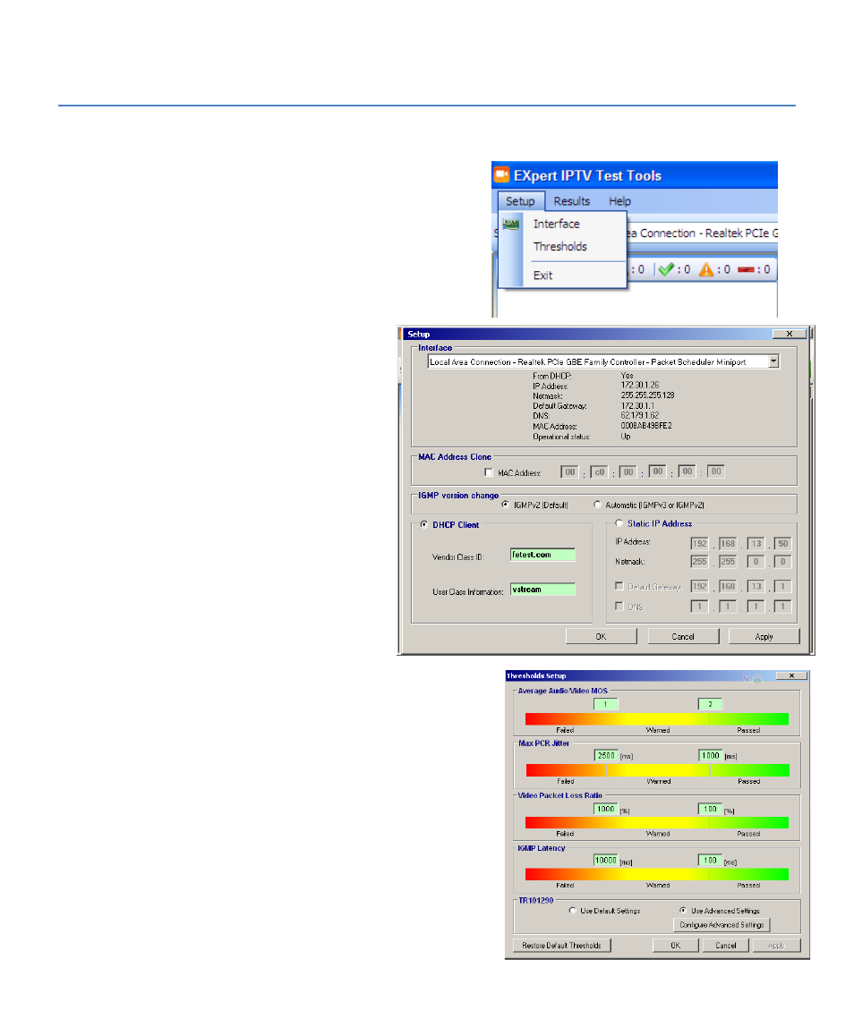Select IGMPv2 (Default) radio option
Viewport: 854px width, 1036px height.
506,505
